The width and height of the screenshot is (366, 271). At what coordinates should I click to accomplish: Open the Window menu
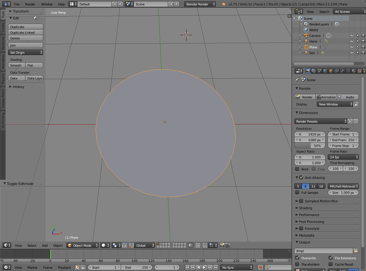point(47,4)
